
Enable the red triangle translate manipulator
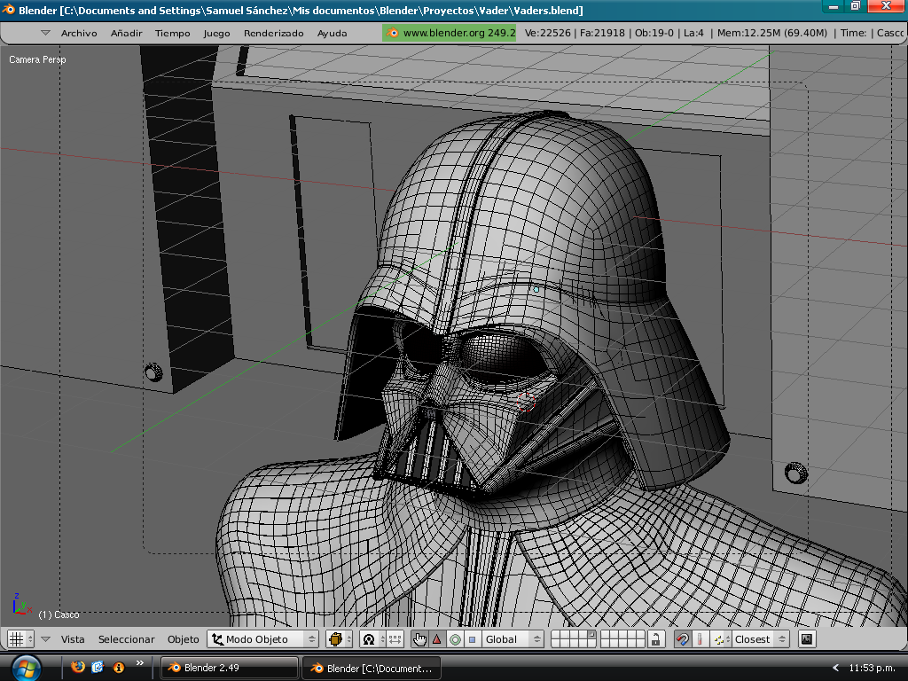437,639
